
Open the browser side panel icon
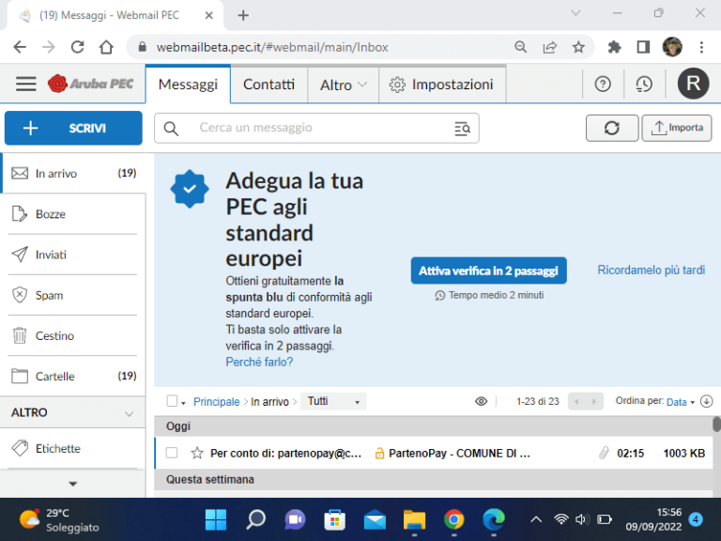643,47
